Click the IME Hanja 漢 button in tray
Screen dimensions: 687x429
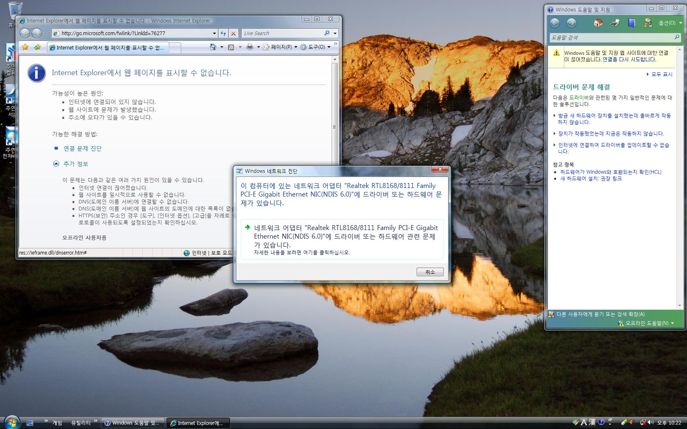(x=592, y=422)
